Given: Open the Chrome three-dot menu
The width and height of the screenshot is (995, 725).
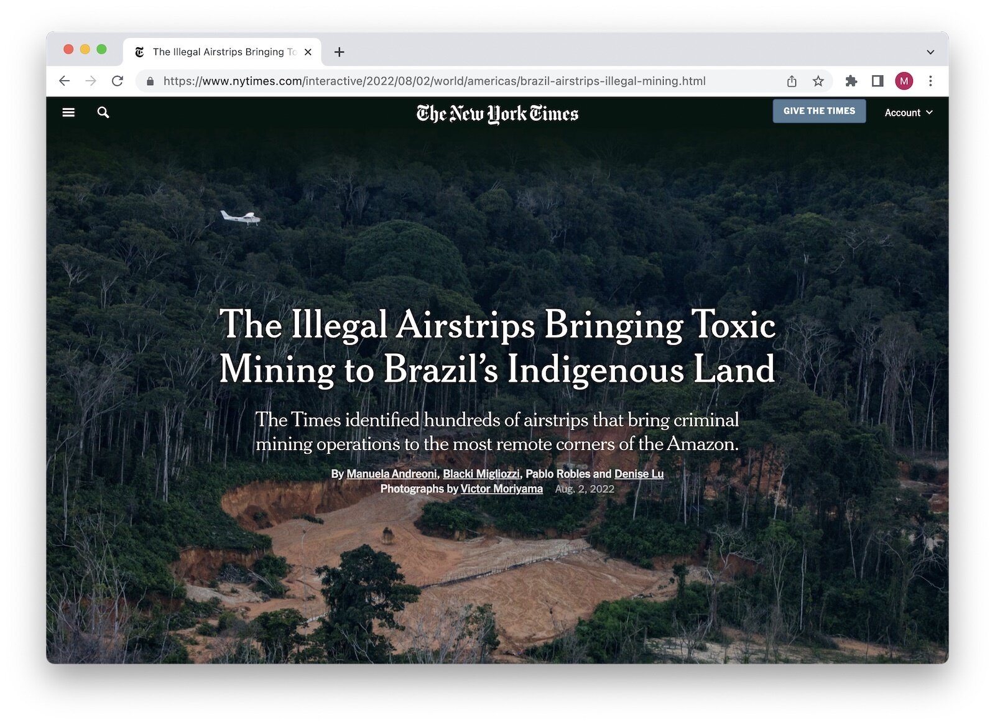Looking at the screenshot, I should tap(930, 81).
